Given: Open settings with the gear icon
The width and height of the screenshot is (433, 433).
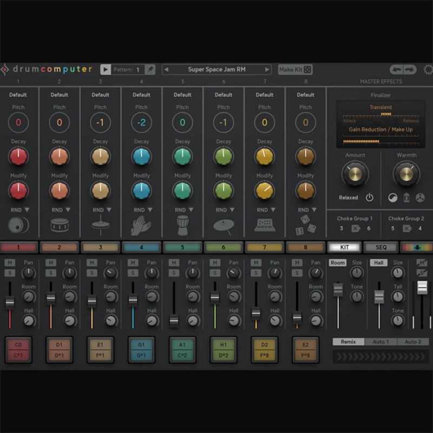Looking at the screenshot, I should [428, 69].
